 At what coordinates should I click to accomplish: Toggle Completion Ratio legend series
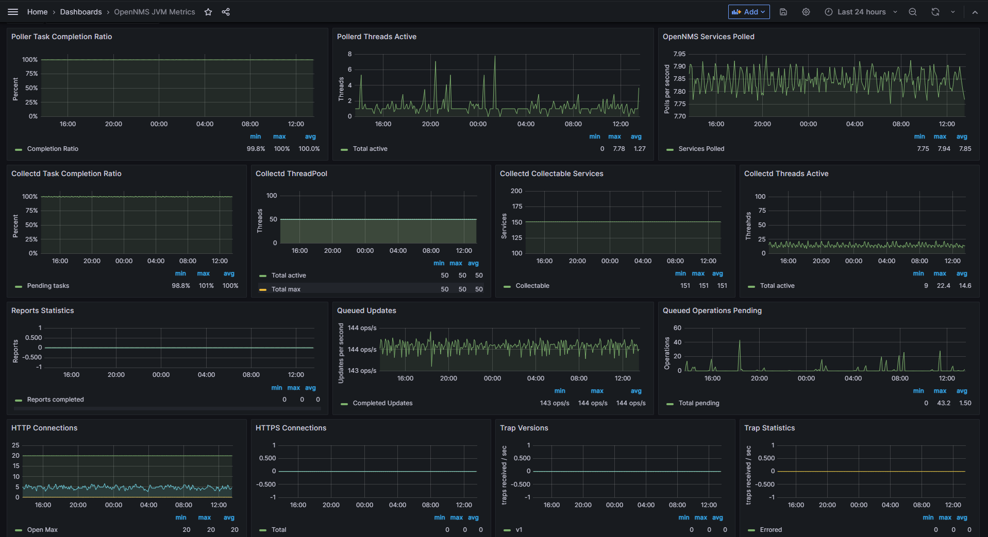point(53,149)
